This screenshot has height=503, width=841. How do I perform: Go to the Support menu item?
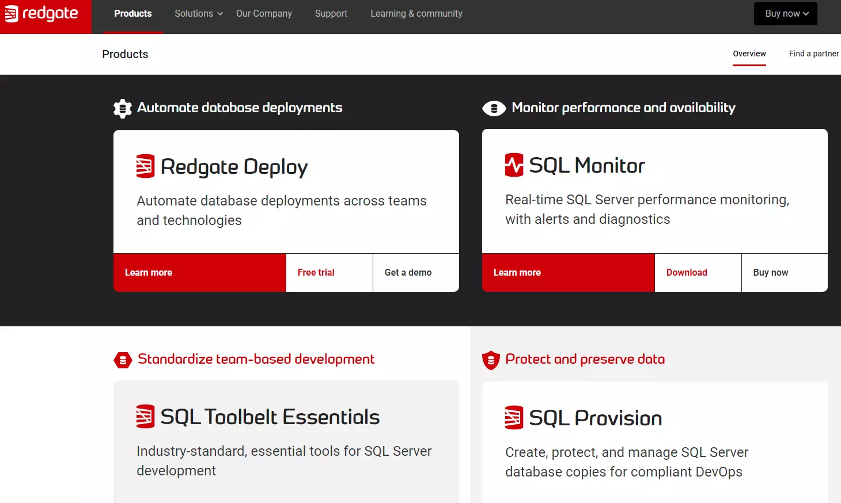tap(331, 14)
